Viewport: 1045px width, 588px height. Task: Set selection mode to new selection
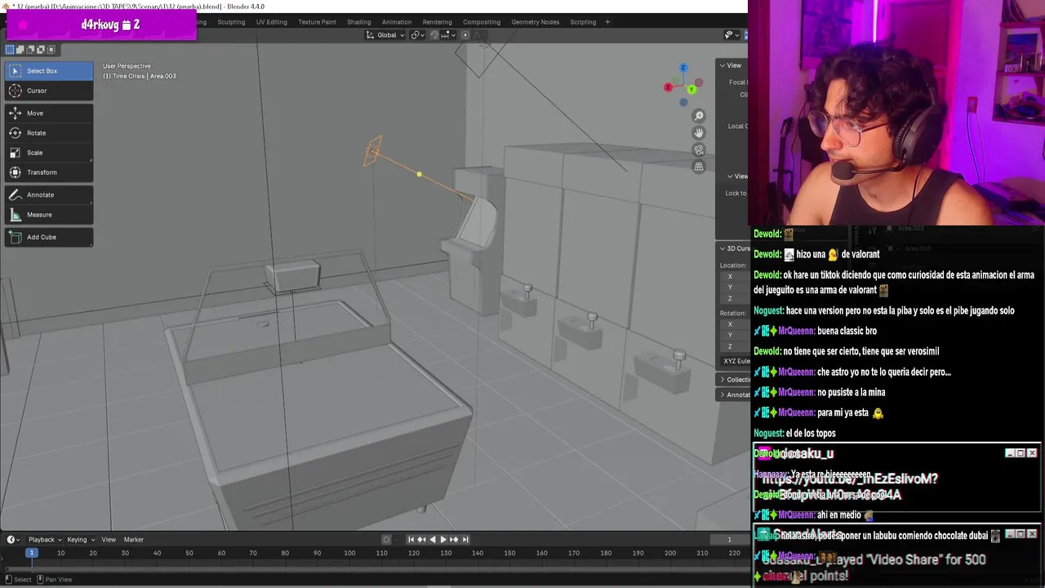[10, 50]
